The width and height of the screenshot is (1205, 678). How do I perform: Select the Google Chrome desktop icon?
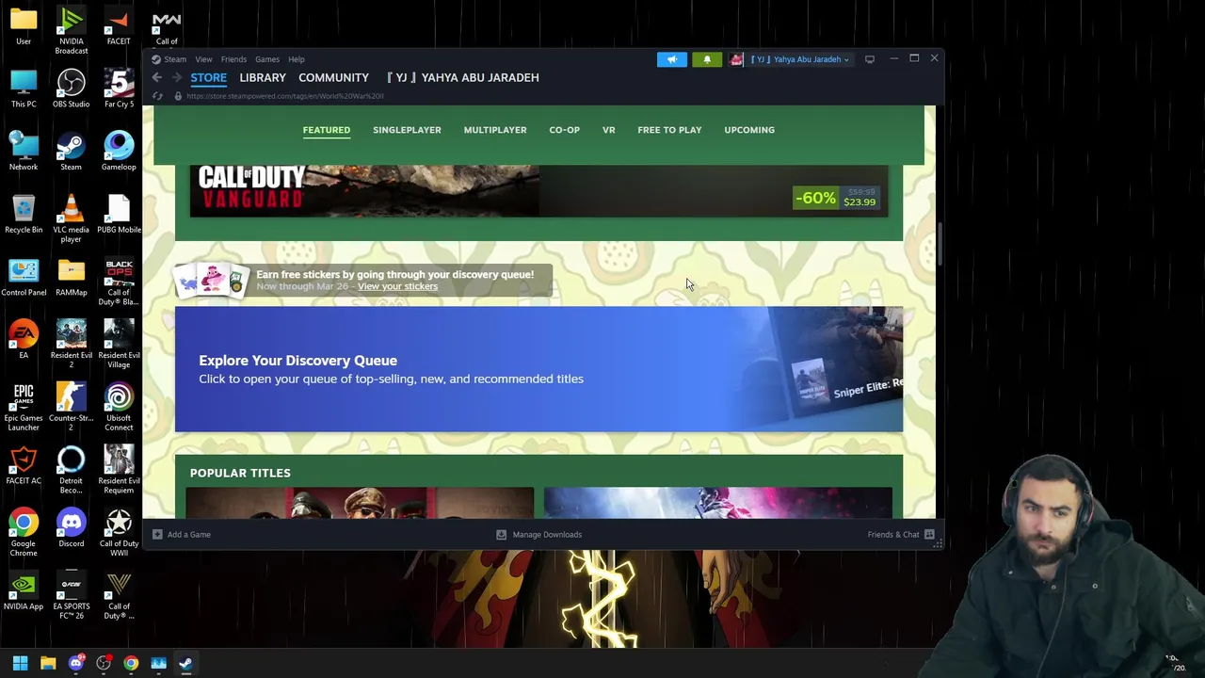tap(24, 533)
